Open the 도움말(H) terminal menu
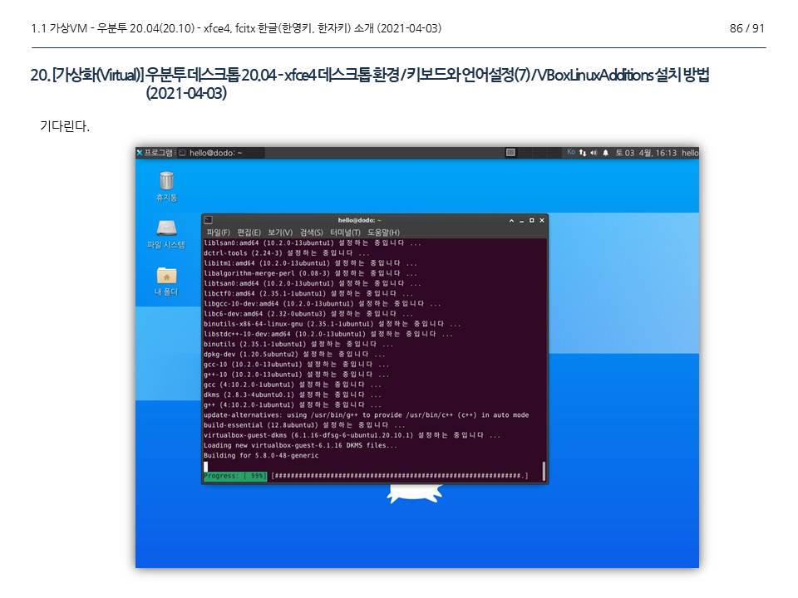 (383, 232)
